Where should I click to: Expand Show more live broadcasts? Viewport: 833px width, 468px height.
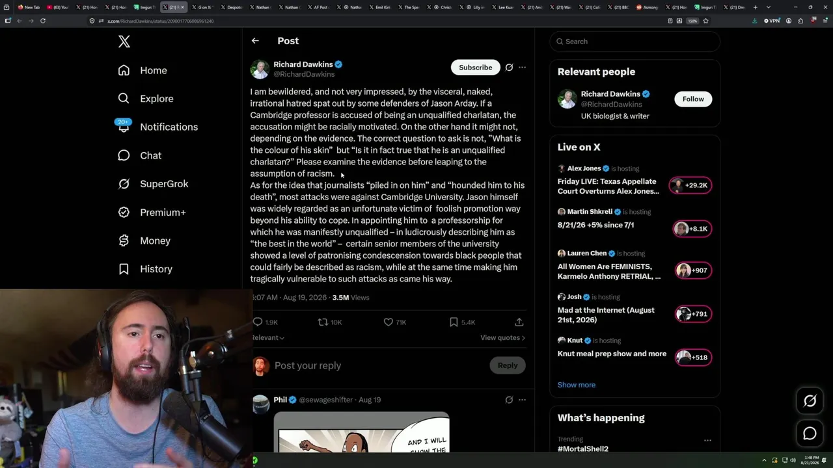[576, 385]
